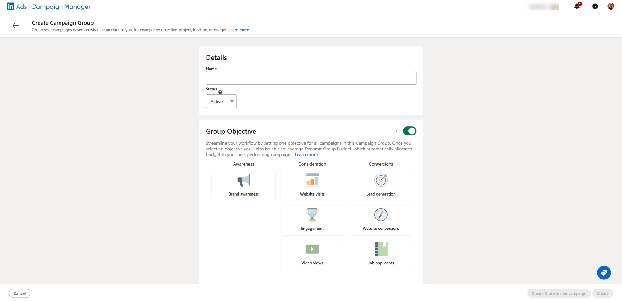Click the blurred account name in header
Viewport: 622px width, 301px height.
pyautogui.click(x=544, y=6)
